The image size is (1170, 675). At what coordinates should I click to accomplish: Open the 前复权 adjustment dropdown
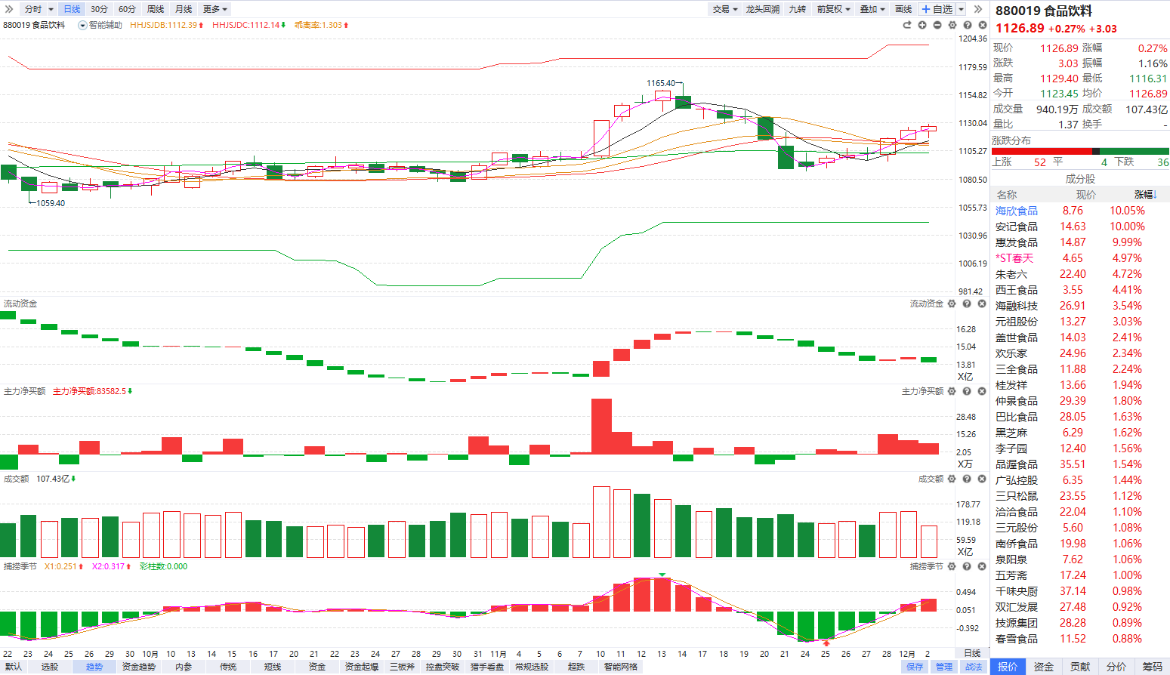coord(834,9)
